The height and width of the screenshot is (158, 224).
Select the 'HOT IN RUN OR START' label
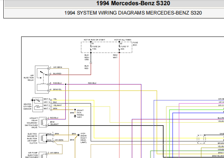click(x=94, y=40)
